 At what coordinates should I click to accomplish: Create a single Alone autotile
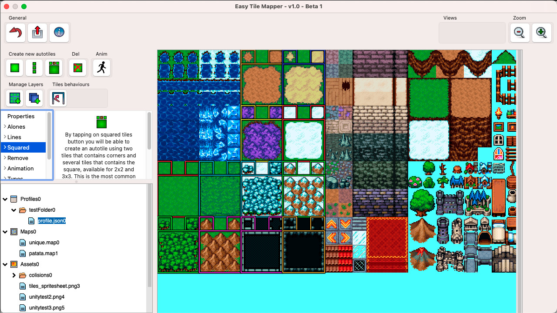tap(14, 68)
